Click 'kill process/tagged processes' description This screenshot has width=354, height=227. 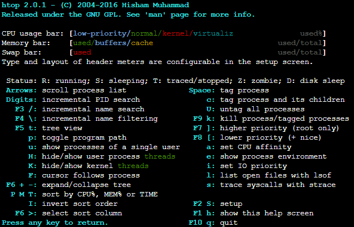284,119
